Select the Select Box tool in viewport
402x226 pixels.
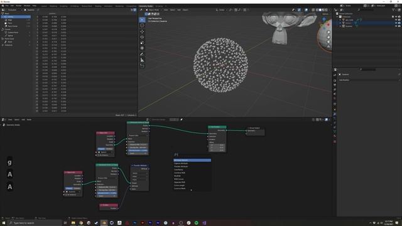point(142,19)
